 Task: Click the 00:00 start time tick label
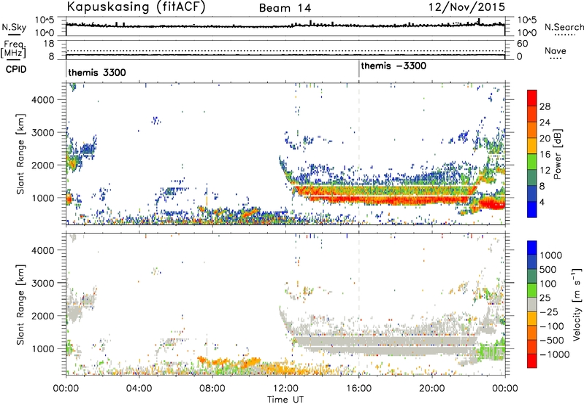(x=66, y=389)
